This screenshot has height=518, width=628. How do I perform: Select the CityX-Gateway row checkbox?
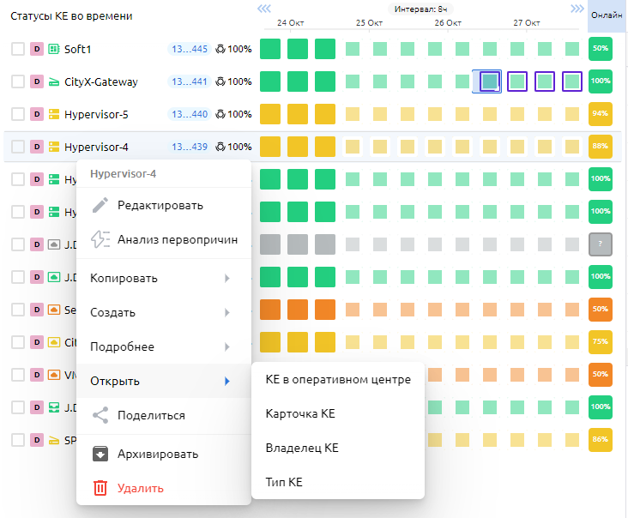point(18,81)
